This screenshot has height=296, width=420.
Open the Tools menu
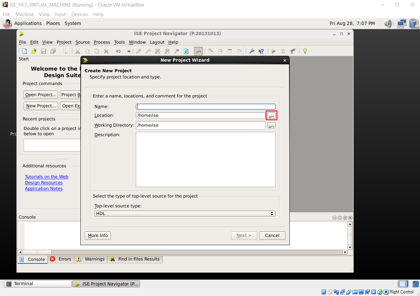119,42
